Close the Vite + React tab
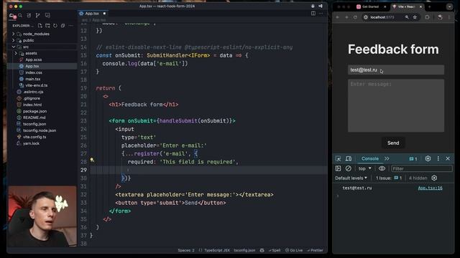The width and height of the screenshot is (460, 258). click(x=420, y=6)
